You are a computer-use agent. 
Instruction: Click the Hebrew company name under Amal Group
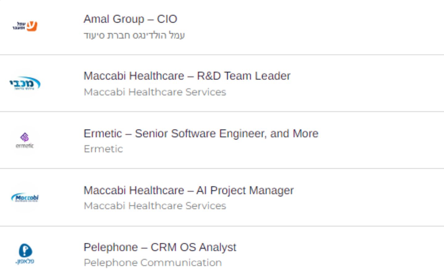pos(134,35)
